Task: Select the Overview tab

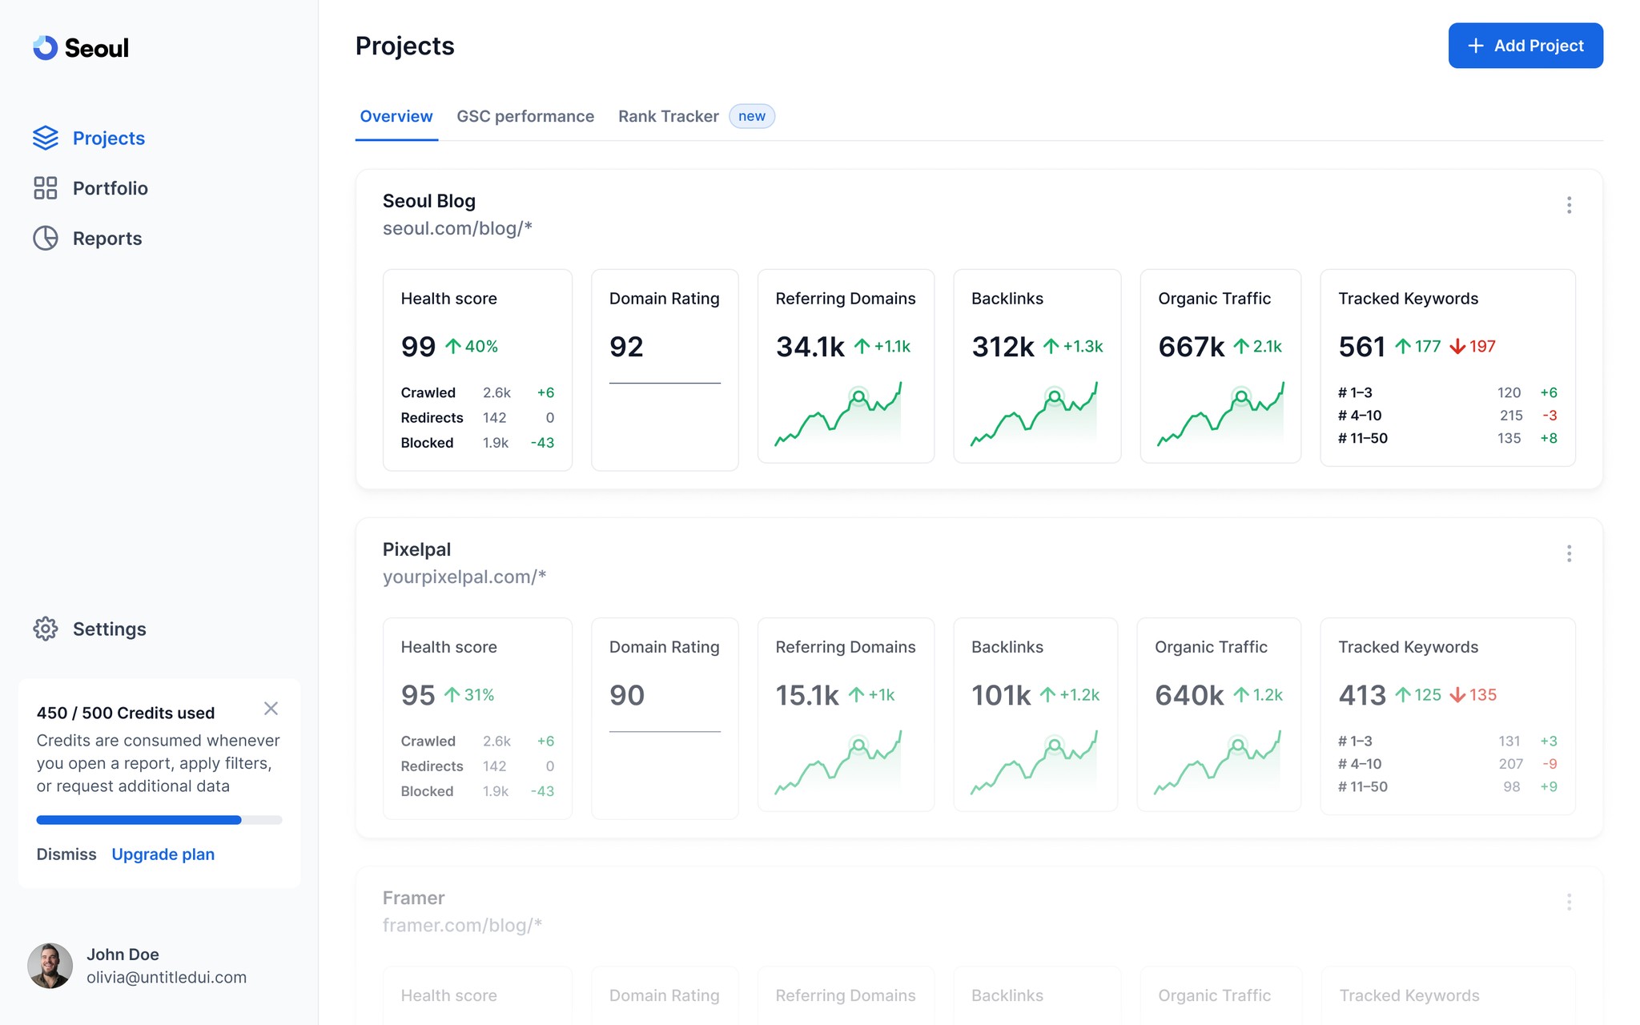Action: pyautogui.click(x=396, y=116)
